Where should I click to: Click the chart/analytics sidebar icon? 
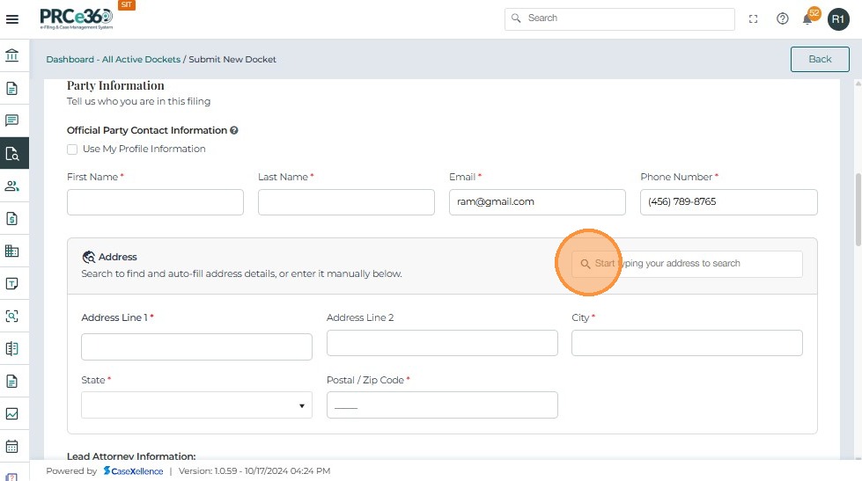12,413
